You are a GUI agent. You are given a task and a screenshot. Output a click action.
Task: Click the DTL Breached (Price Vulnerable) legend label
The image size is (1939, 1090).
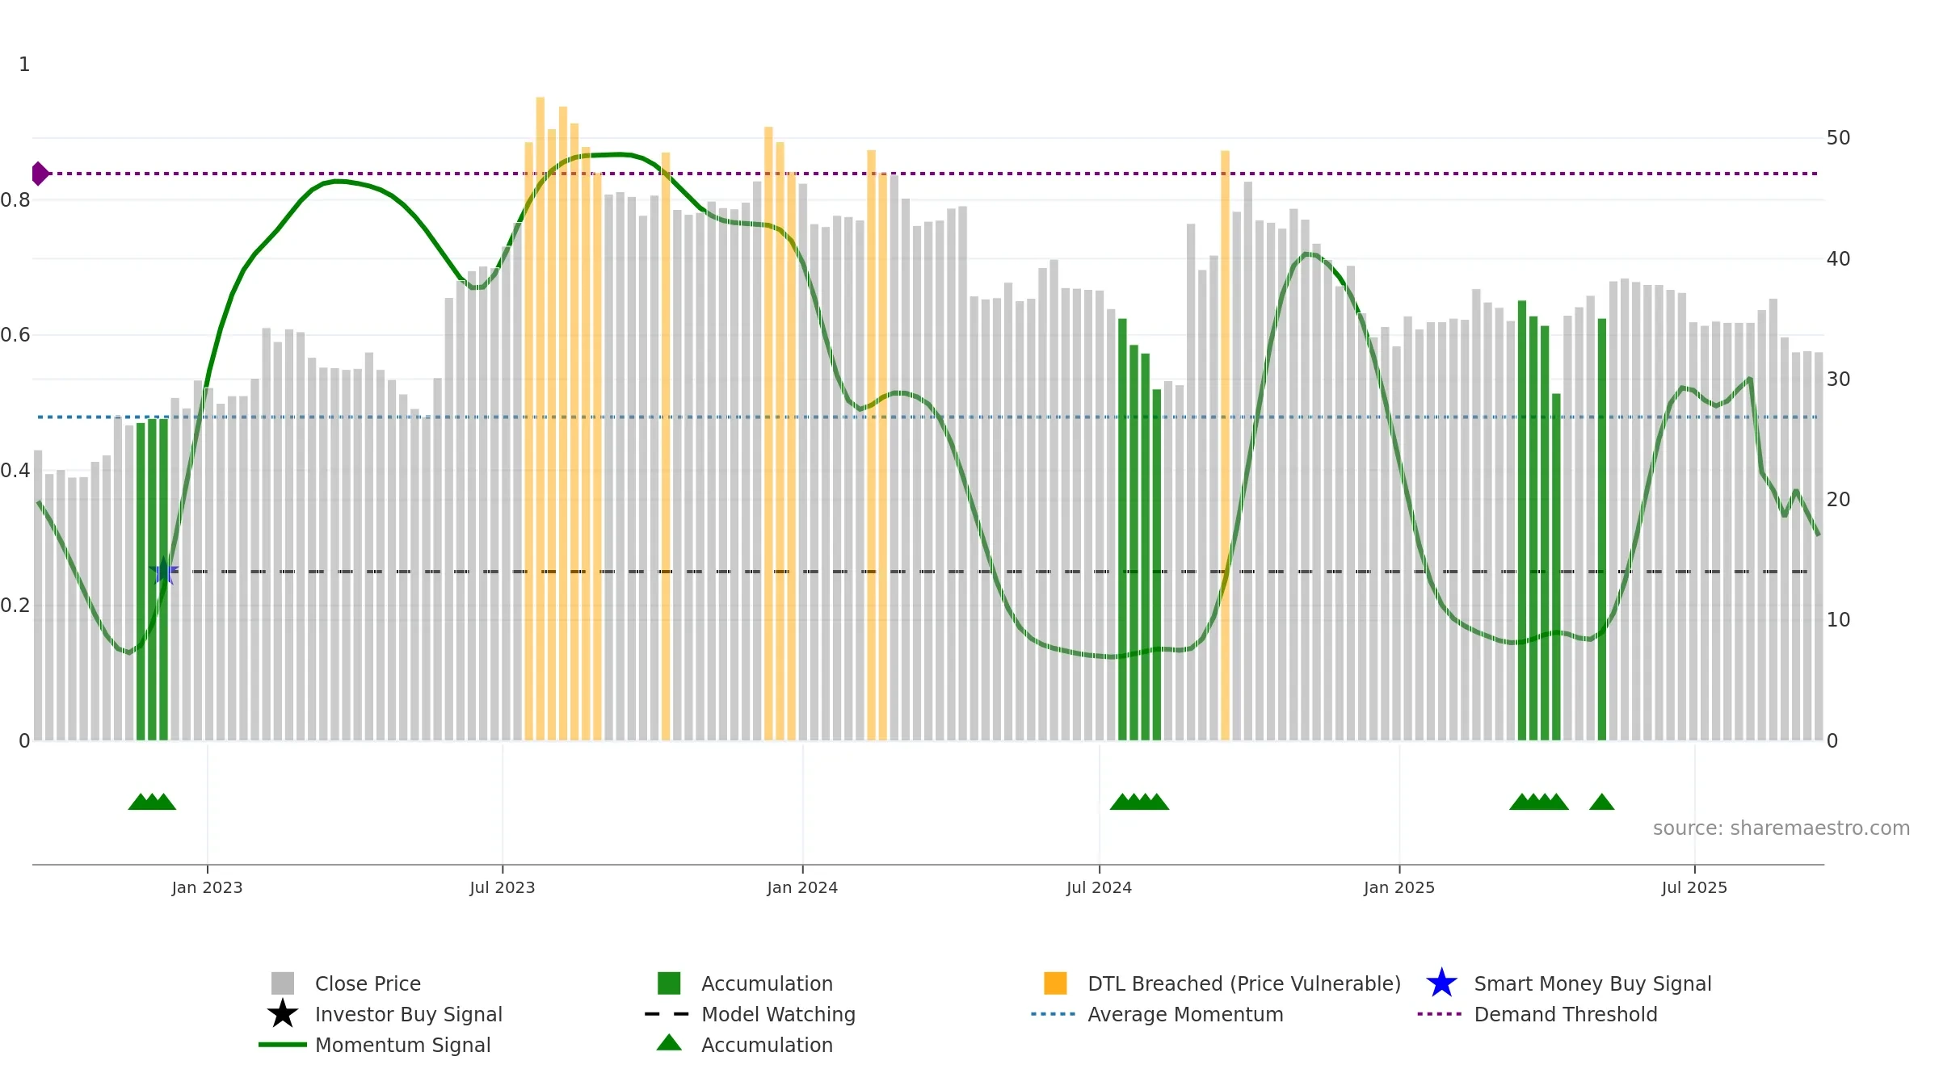tap(1244, 983)
